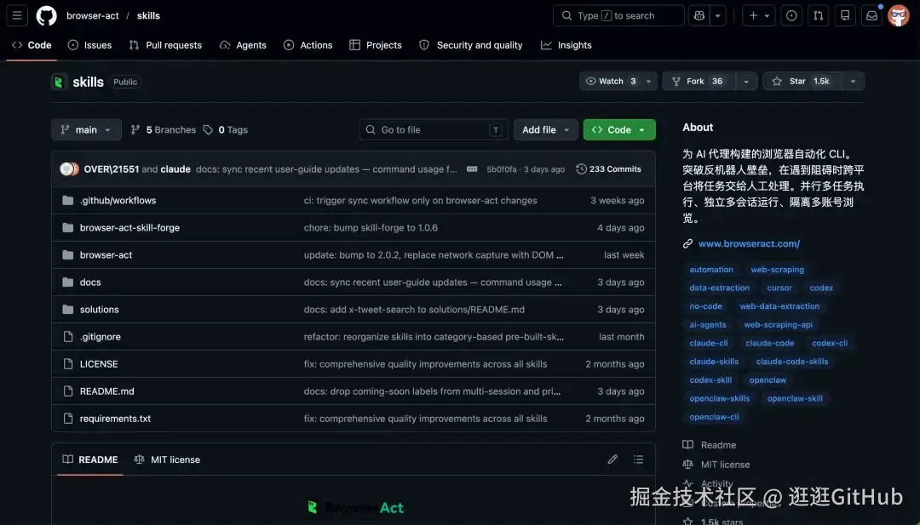Click the website link chain icon
Viewport: 920px width, 525px height.
point(687,243)
